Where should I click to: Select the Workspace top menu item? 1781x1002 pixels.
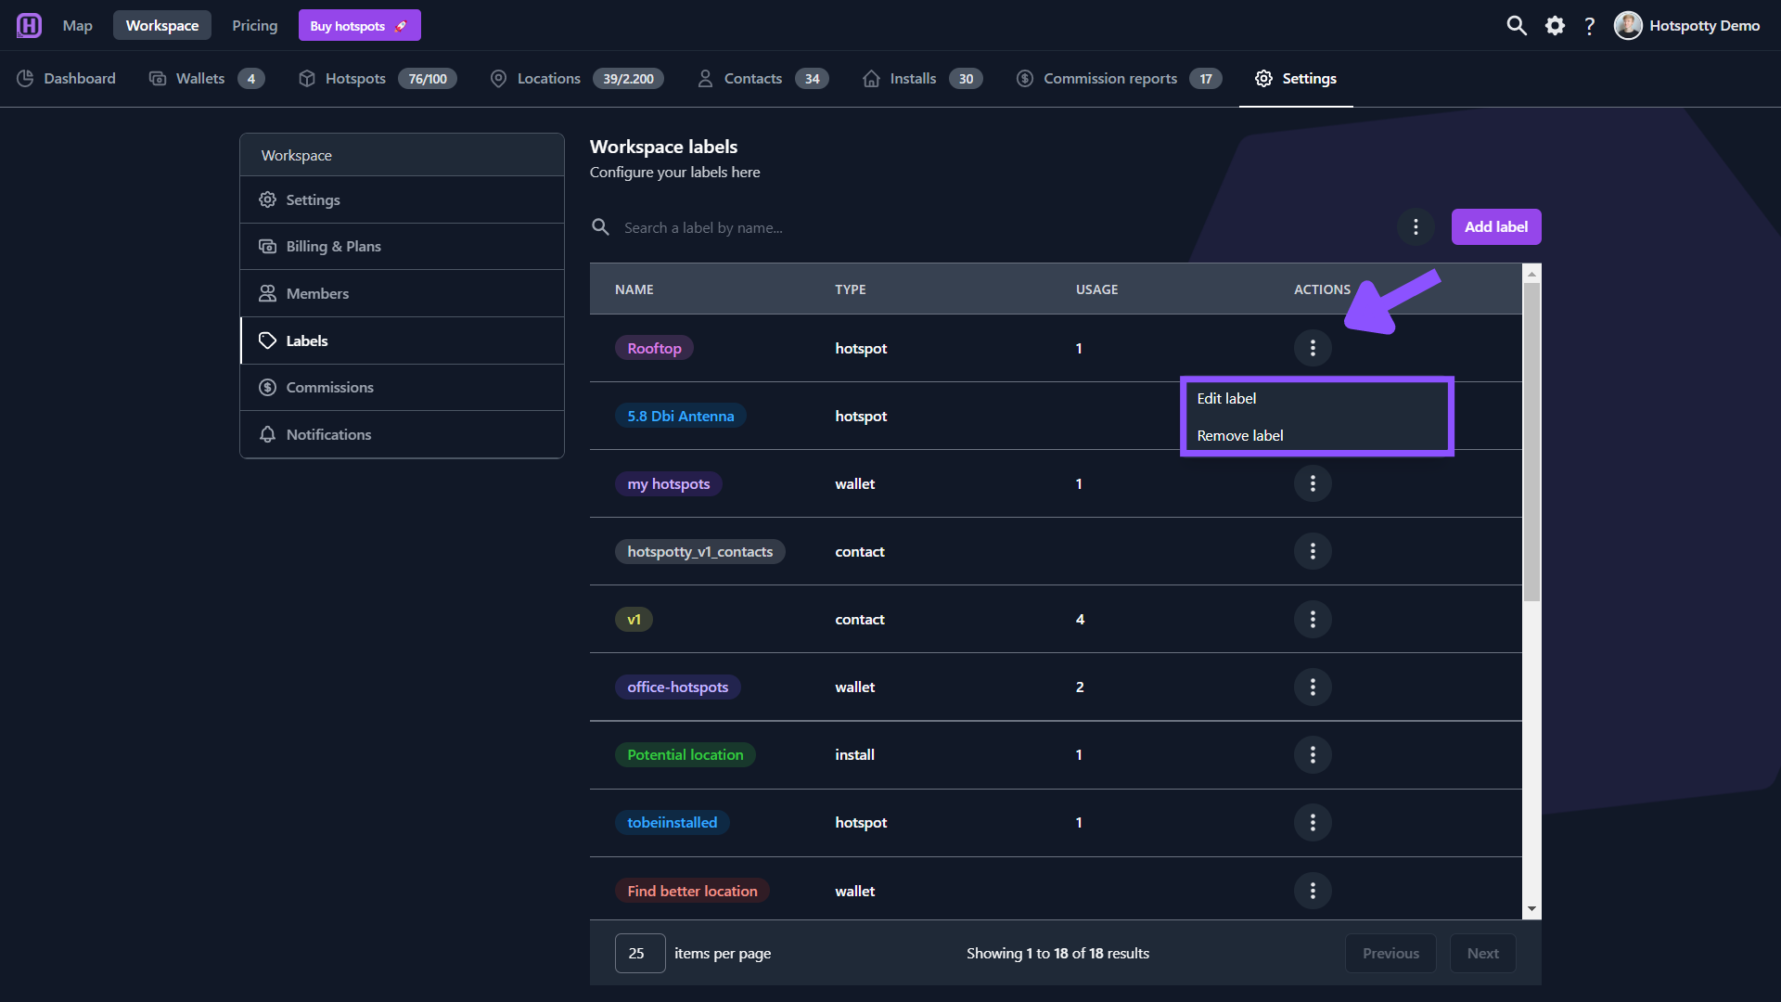click(162, 25)
